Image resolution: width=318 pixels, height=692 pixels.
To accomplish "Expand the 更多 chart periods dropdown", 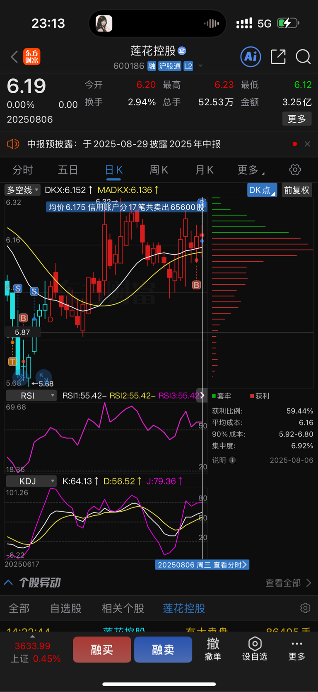I will (251, 170).
